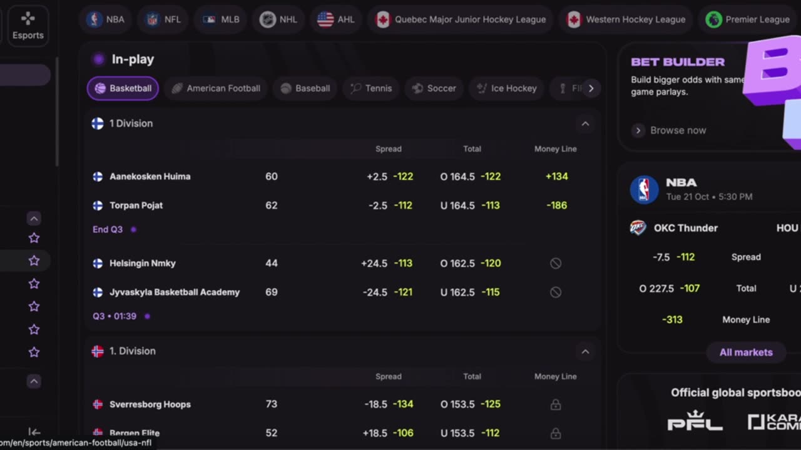Screen dimensions: 801x450
Task: Open All markets for NBA game
Action: [x=746, y=352]
